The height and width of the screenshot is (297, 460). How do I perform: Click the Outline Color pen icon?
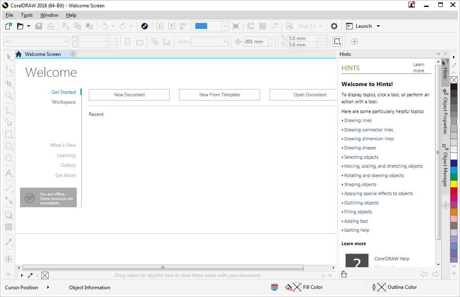pos(374,287)
